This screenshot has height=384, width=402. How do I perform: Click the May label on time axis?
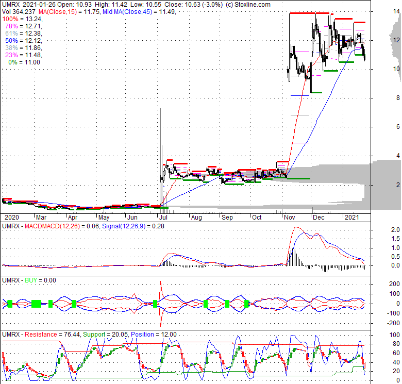point(104,218)
